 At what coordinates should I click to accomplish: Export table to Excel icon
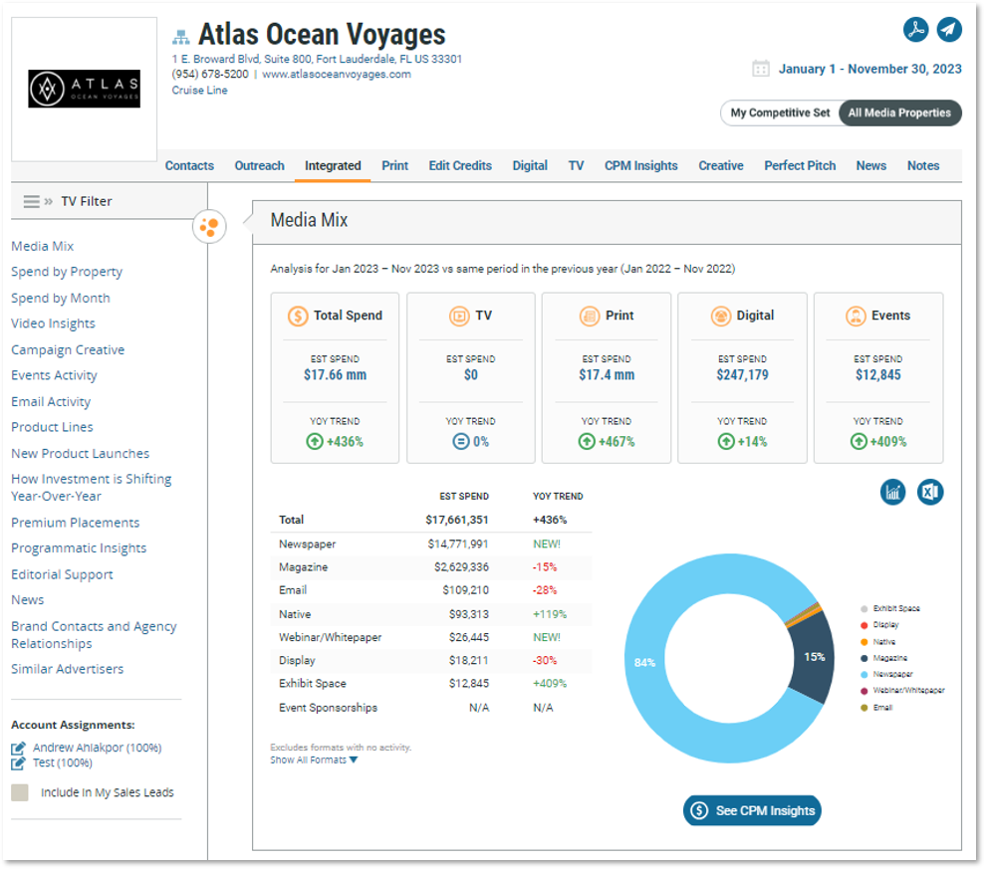point(930,492)
